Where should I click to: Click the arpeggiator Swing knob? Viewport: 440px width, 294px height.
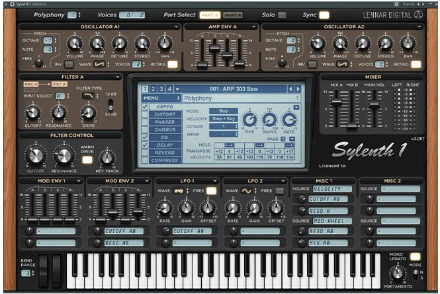click(269, 120)
